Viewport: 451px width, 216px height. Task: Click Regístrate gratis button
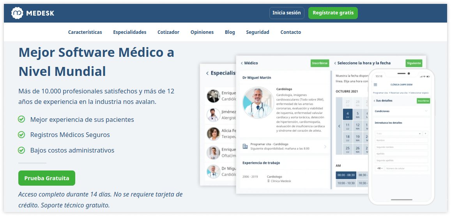coord(333,13)
